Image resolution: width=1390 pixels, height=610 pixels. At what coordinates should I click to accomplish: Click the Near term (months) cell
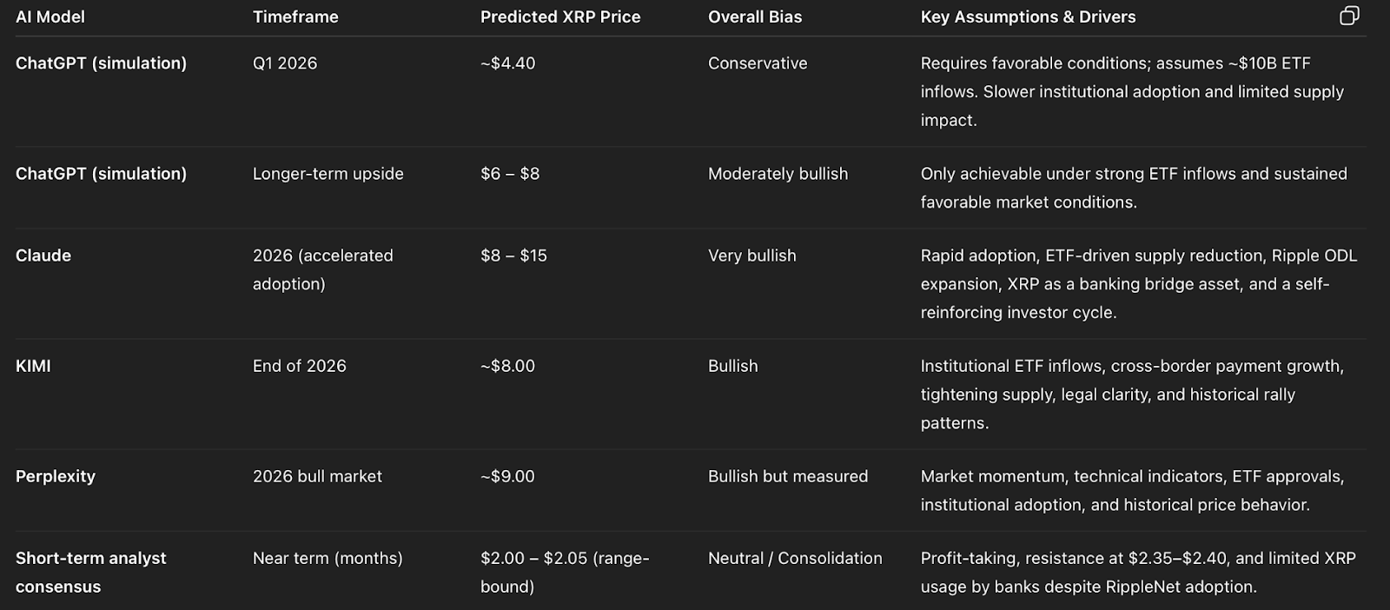point(328,558)
